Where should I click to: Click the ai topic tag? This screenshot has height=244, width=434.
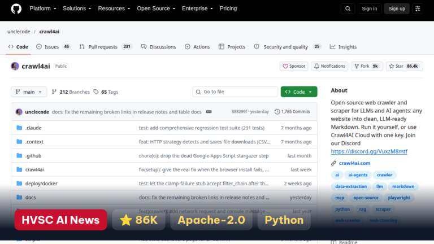pyautogui.click(x=337, y=175)
